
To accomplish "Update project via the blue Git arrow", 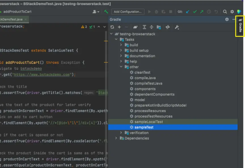I will tap(188, 12).
